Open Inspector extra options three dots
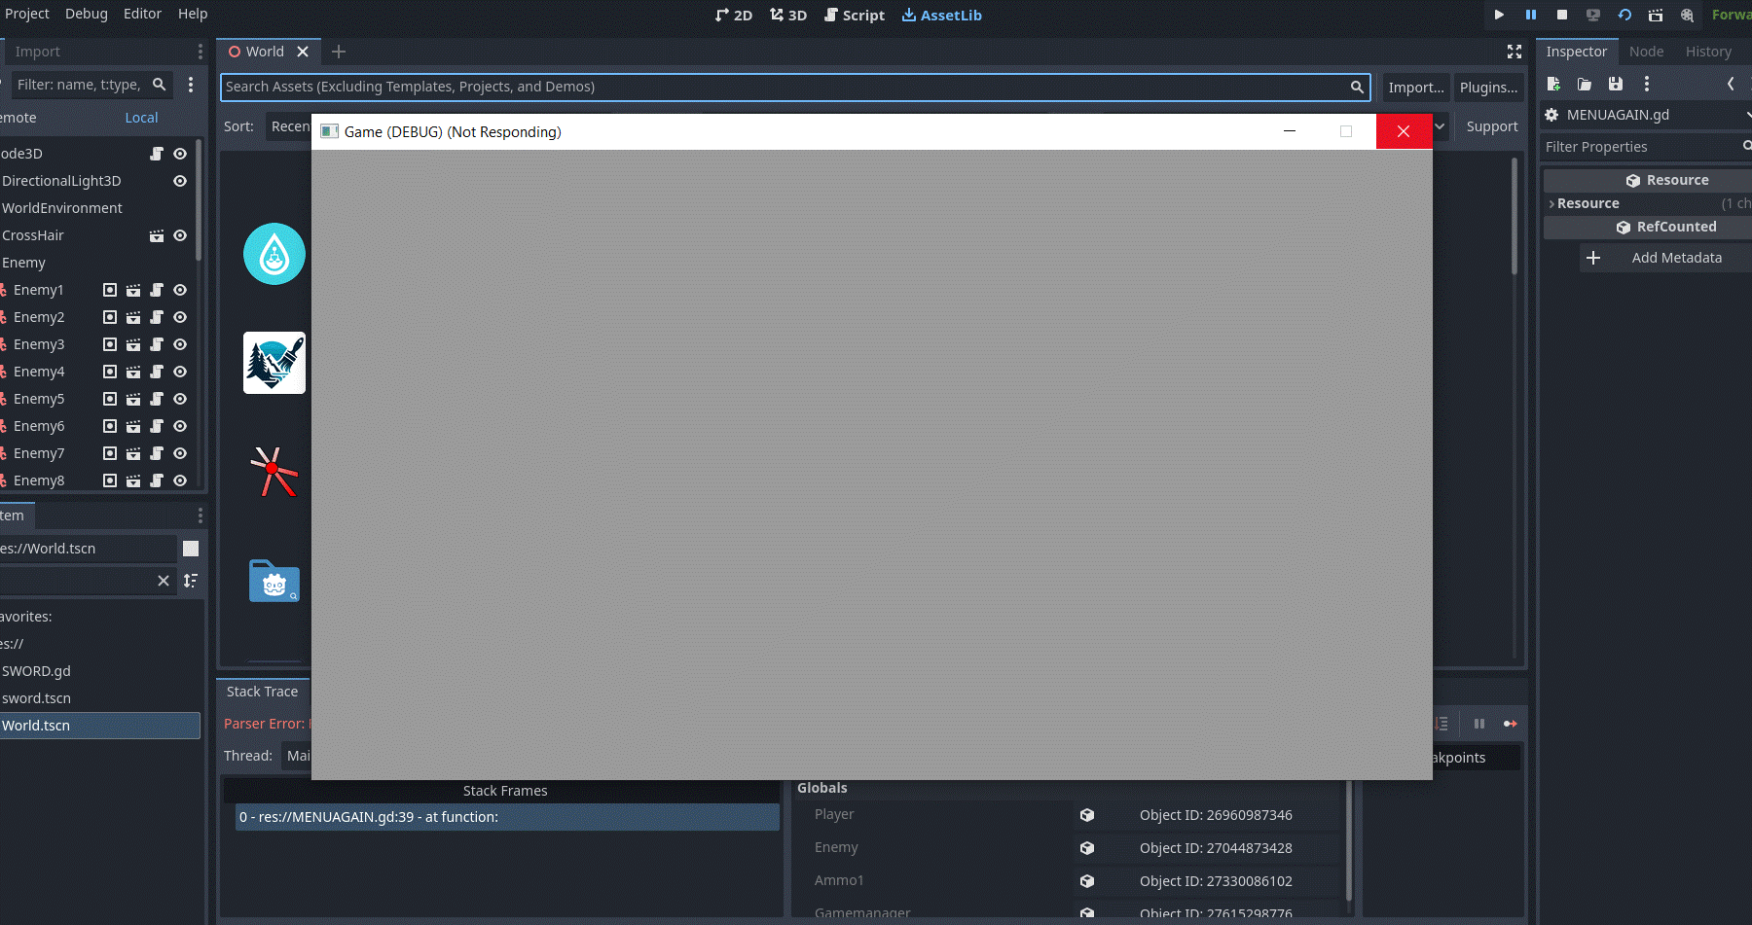The image size is (1752, 925). point(1647,84)
